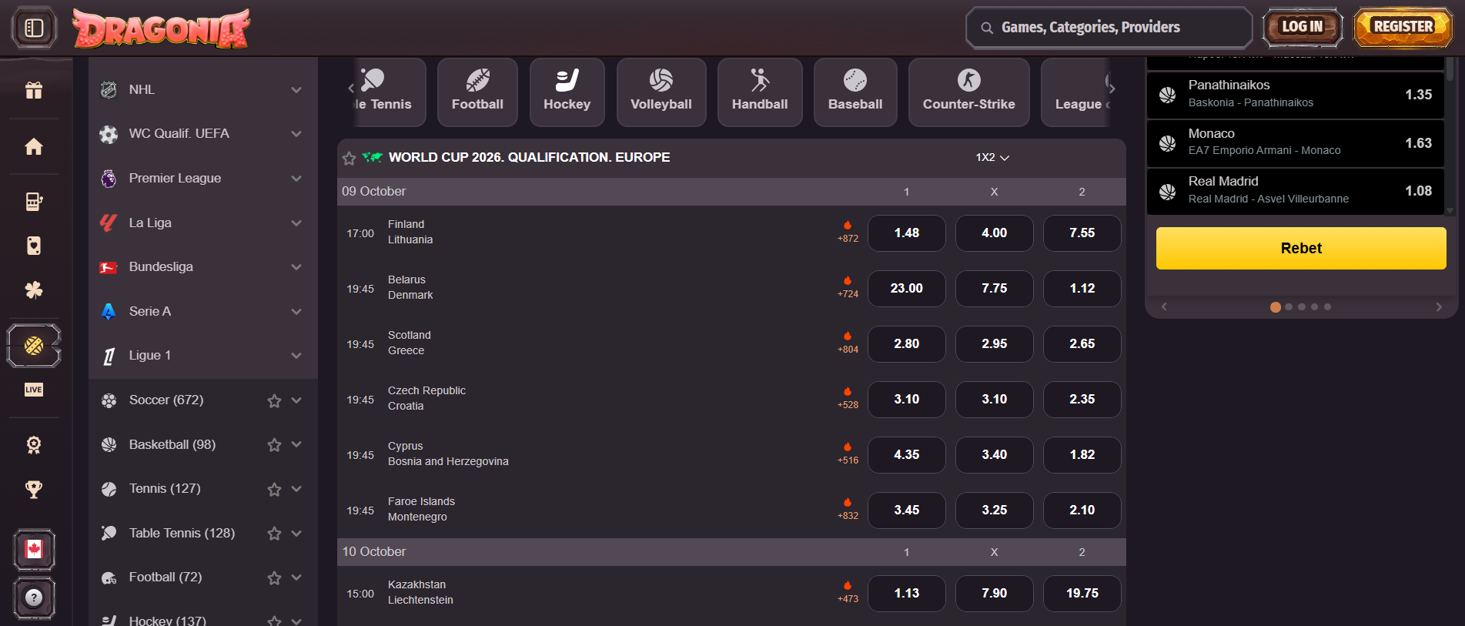Viewport: 1465px width, 626px height.
Task: Favorite the World Cup 2026 Qualification league
Action: [349, 158]
